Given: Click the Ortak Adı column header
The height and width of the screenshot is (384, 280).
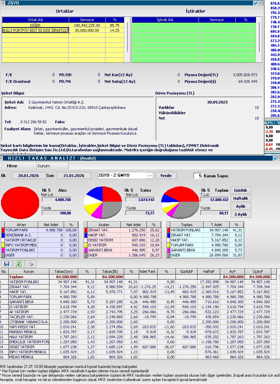Looking at the screenshot, I should pos(35,20).
